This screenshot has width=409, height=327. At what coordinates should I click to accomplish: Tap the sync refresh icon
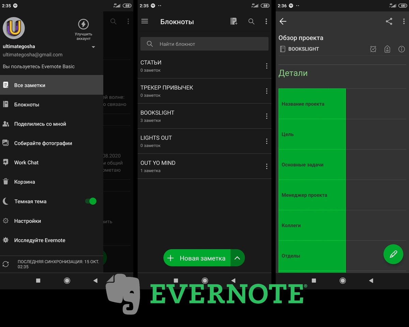click(x=6, y=264)
